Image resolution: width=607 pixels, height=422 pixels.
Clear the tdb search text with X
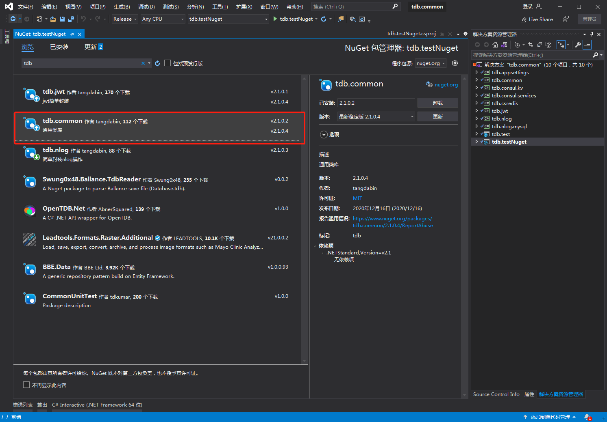coord(143,63)
